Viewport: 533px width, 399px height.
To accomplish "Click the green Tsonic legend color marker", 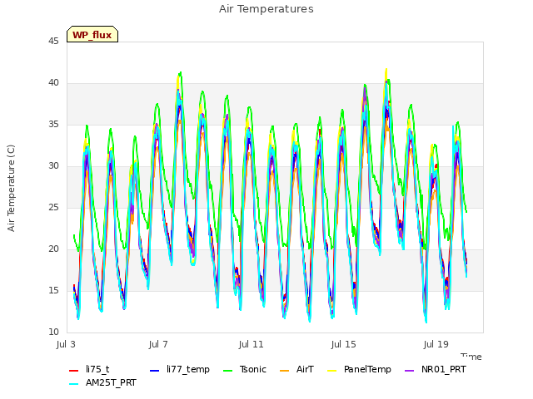I will (228, 371).
